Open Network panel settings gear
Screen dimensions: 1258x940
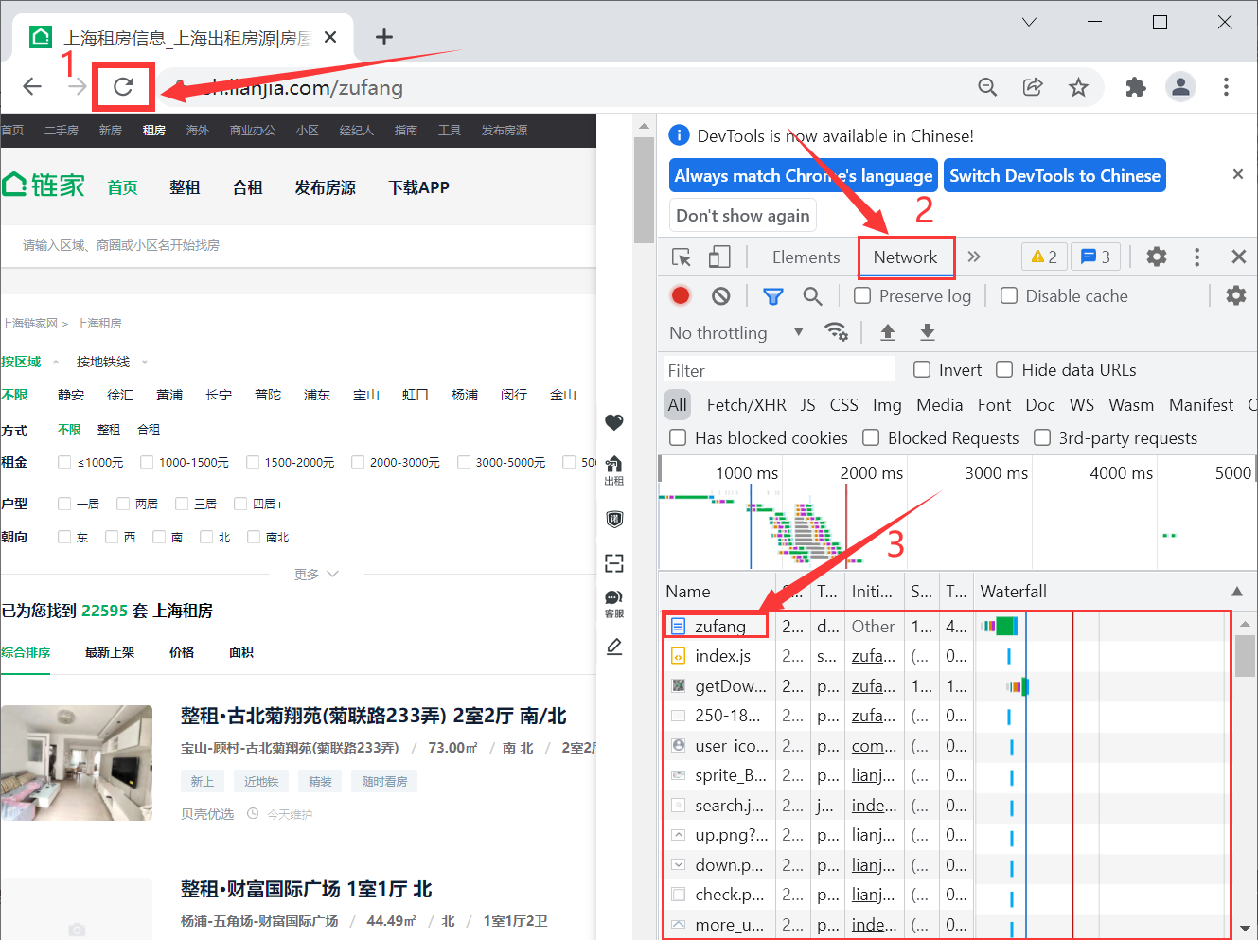coord(1235,295)
